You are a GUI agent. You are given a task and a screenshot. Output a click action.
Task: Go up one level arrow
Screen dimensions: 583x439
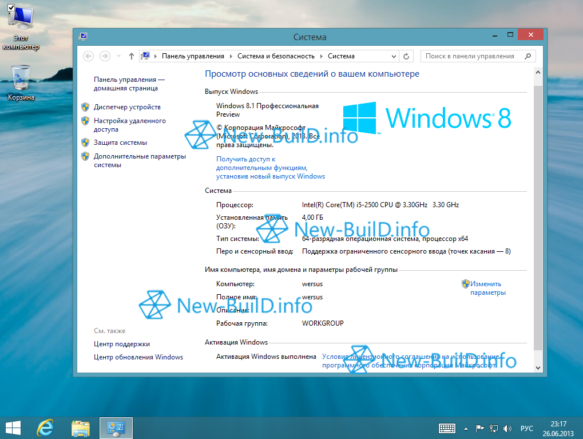131,56
